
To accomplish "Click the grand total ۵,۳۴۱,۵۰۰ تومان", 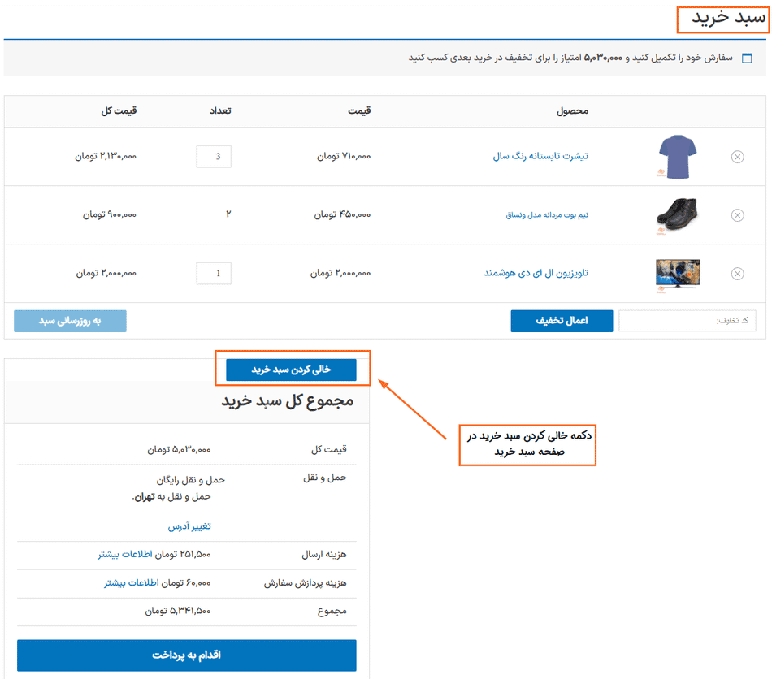I will tap(178, 611).
